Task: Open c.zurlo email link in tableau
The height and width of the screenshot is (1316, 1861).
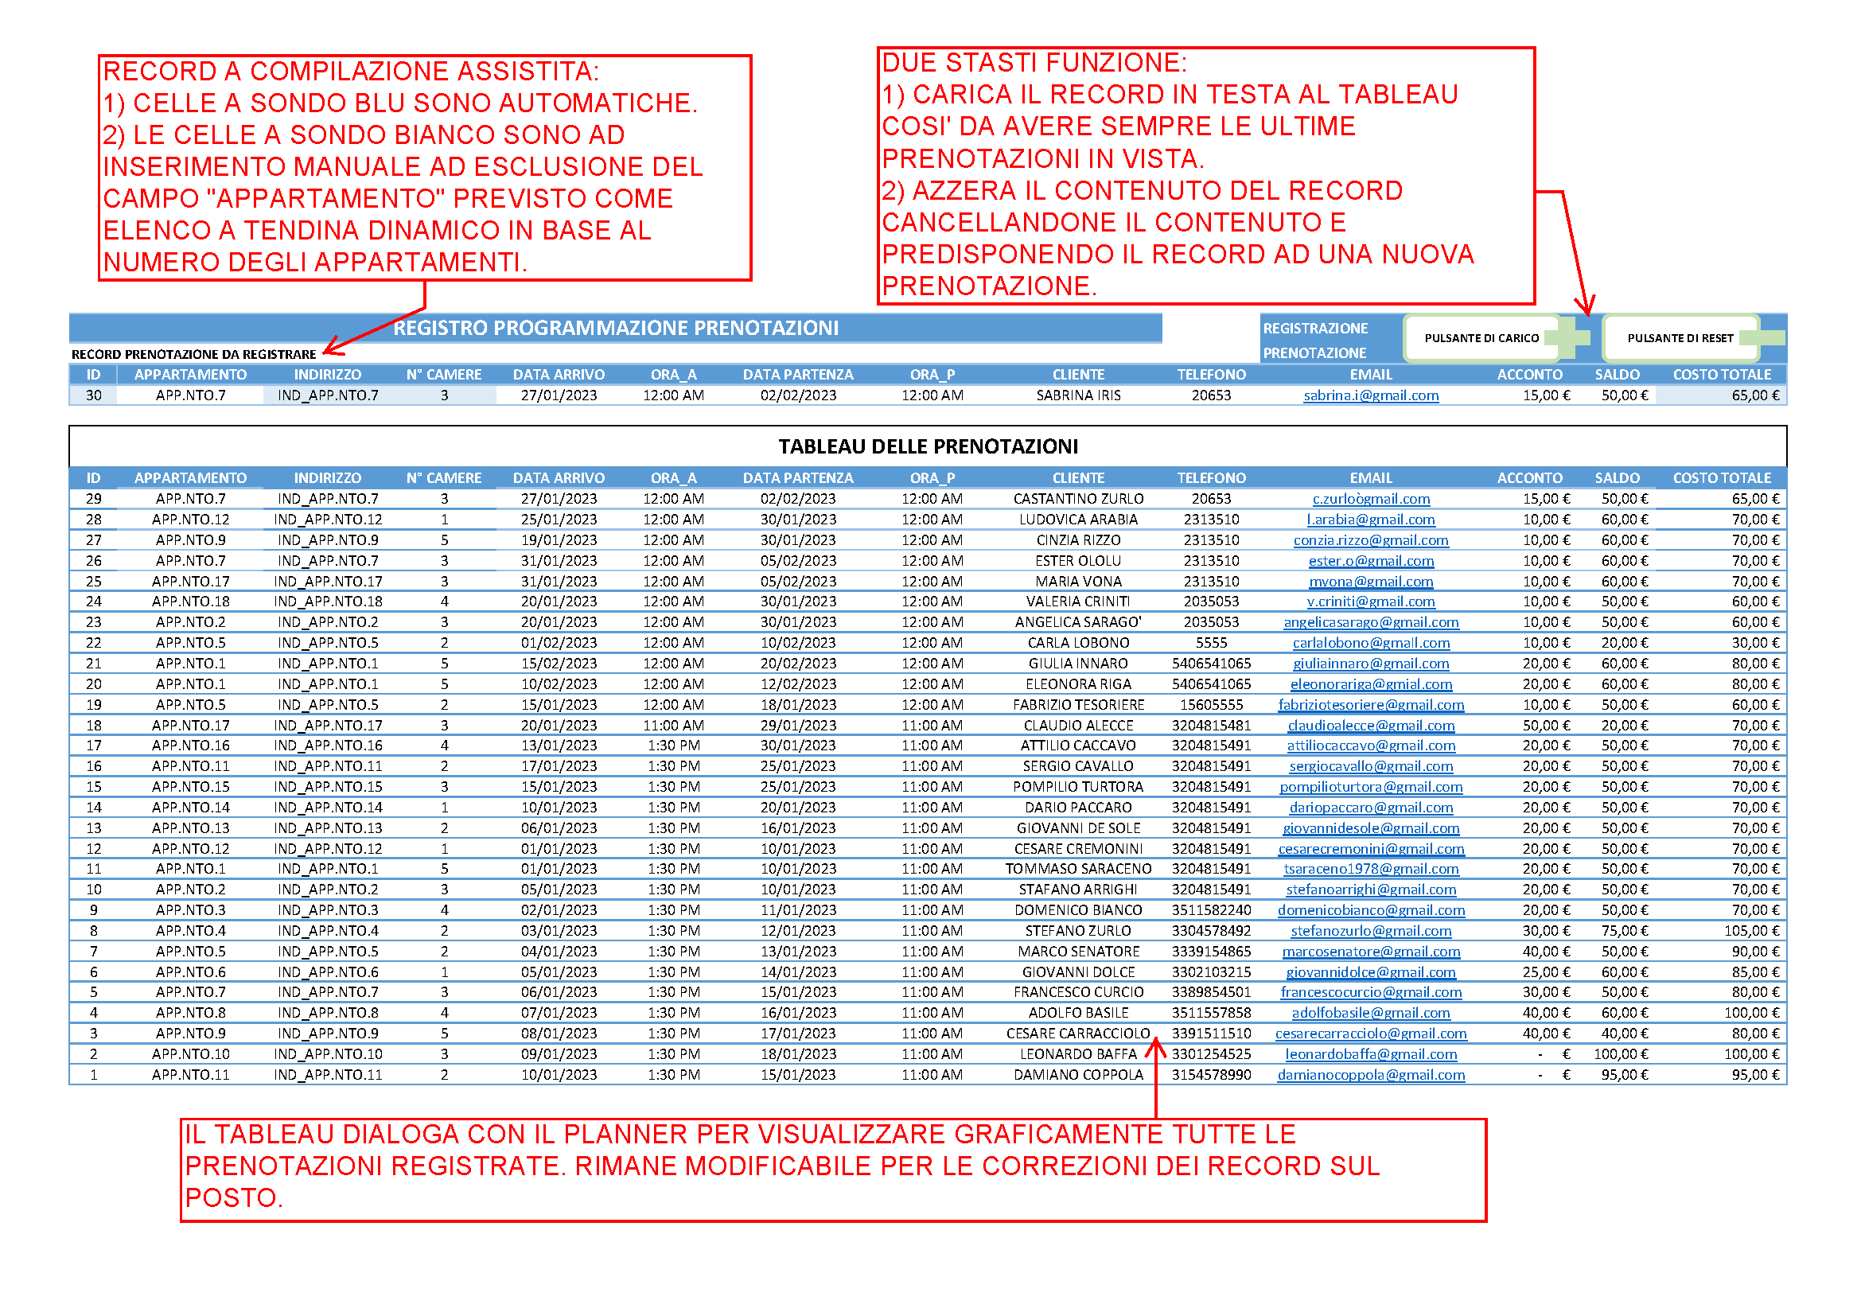Action: (x=1371, y=499)
